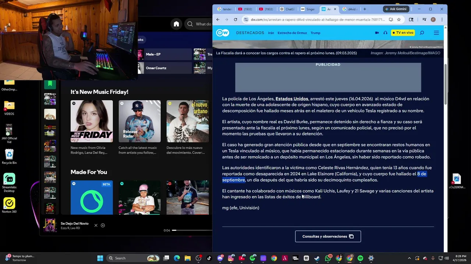This screenshot has width=471, height=264.
Task: Open the DW video camera icon
Action: 377,33
